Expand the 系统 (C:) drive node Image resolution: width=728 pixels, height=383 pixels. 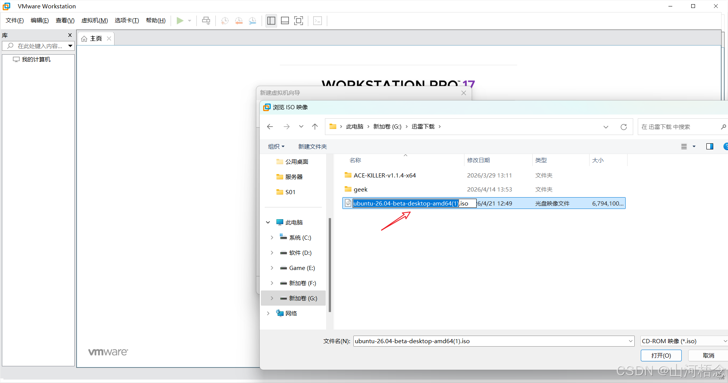(272, 238)
